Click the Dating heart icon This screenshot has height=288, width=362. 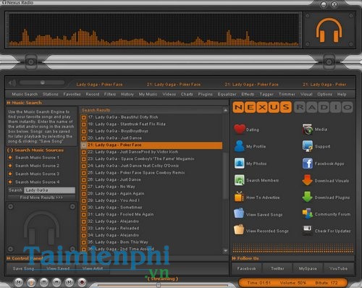tap(240, 129)
